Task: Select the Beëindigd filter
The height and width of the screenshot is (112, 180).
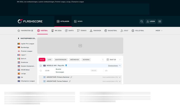Action: point(74,59)
